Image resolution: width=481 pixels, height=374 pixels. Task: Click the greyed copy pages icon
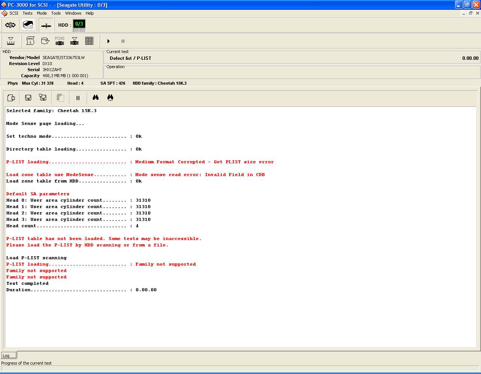coord(60,98)
